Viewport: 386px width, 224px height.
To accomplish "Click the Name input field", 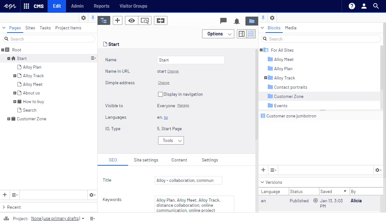I will 191,60.
